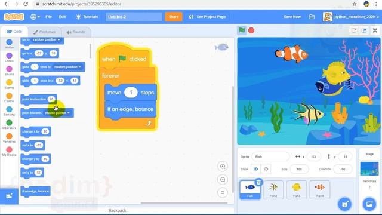382x215 pixels.
Task: Click the if on edge, bounce script block
Action: (130, 109)
